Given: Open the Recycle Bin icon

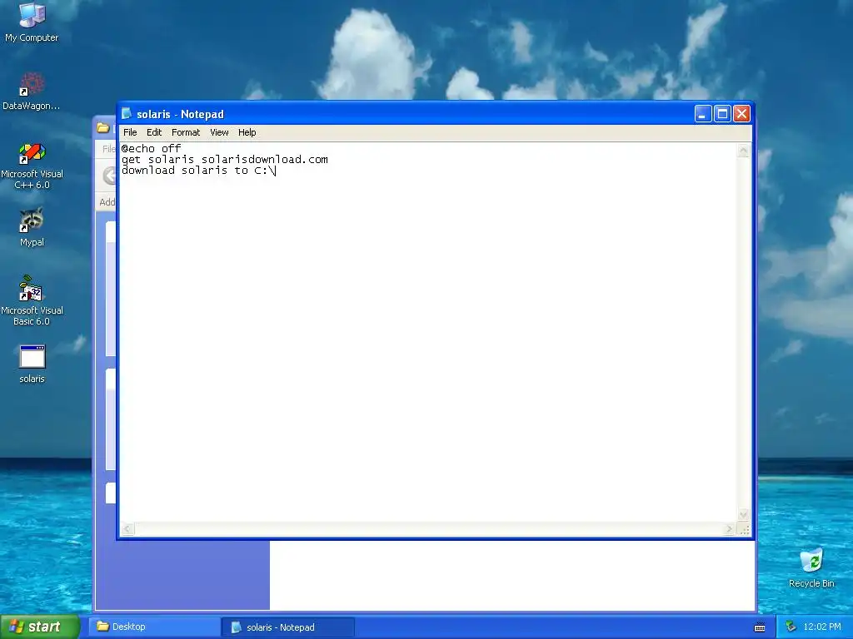Looking at the screenshot, I should pos(811,567).
